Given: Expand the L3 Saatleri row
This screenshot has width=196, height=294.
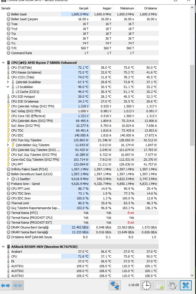Looking at the screenshot, I should pos(8,179).
